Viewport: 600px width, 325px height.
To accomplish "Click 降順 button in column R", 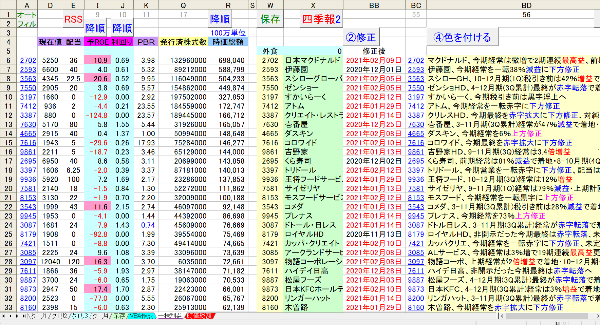I will (220, 19).
